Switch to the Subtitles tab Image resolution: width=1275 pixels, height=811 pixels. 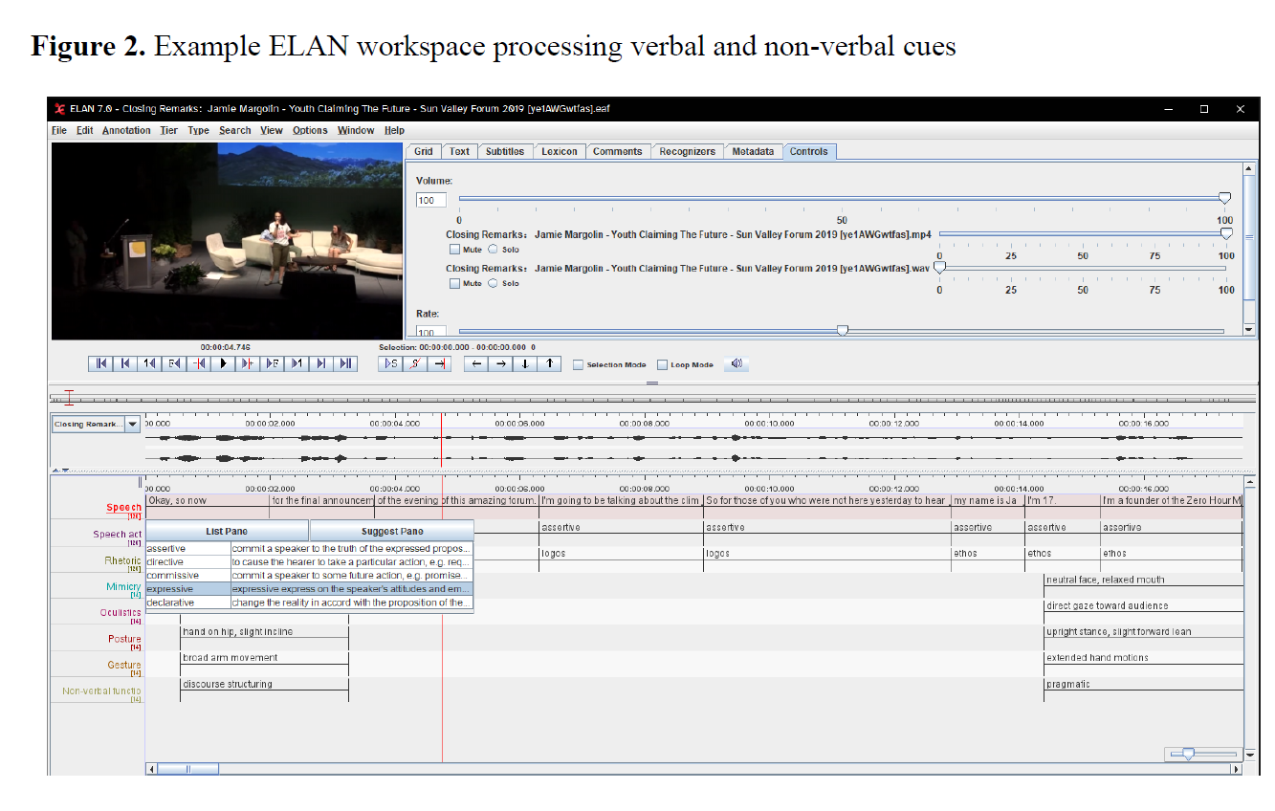point(504,151)
